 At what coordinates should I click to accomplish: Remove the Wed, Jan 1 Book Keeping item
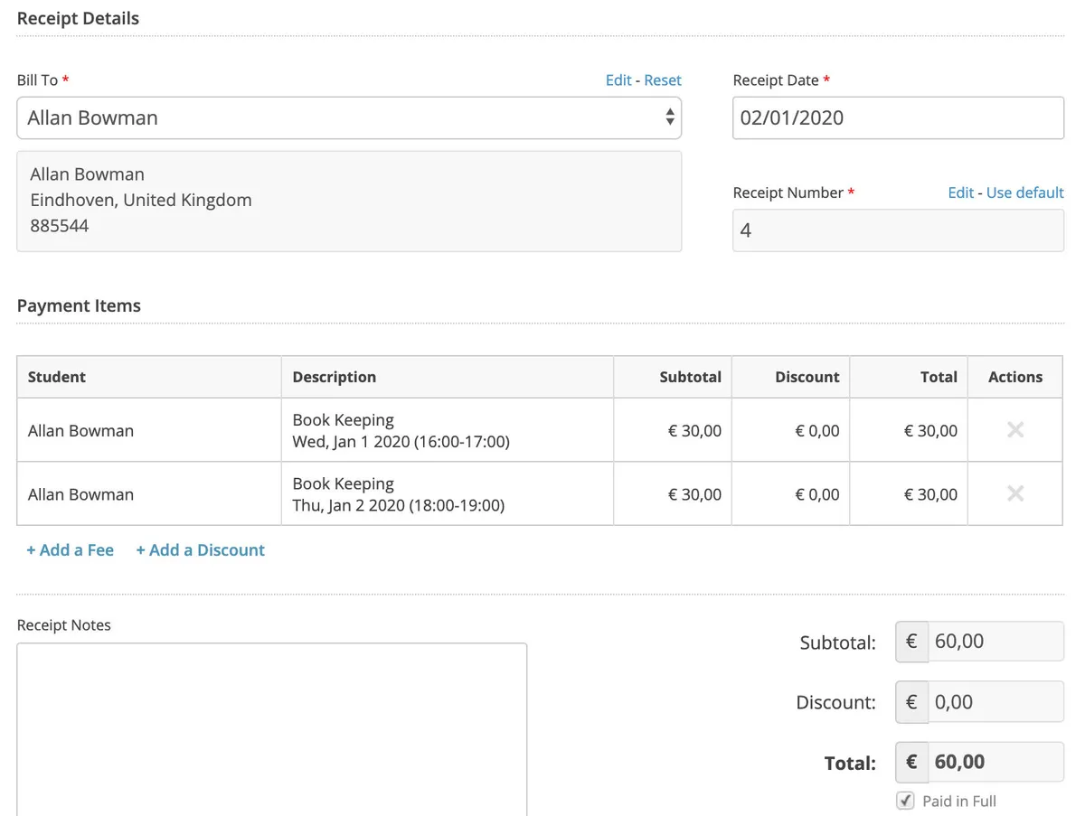(x=1014, y=430)
